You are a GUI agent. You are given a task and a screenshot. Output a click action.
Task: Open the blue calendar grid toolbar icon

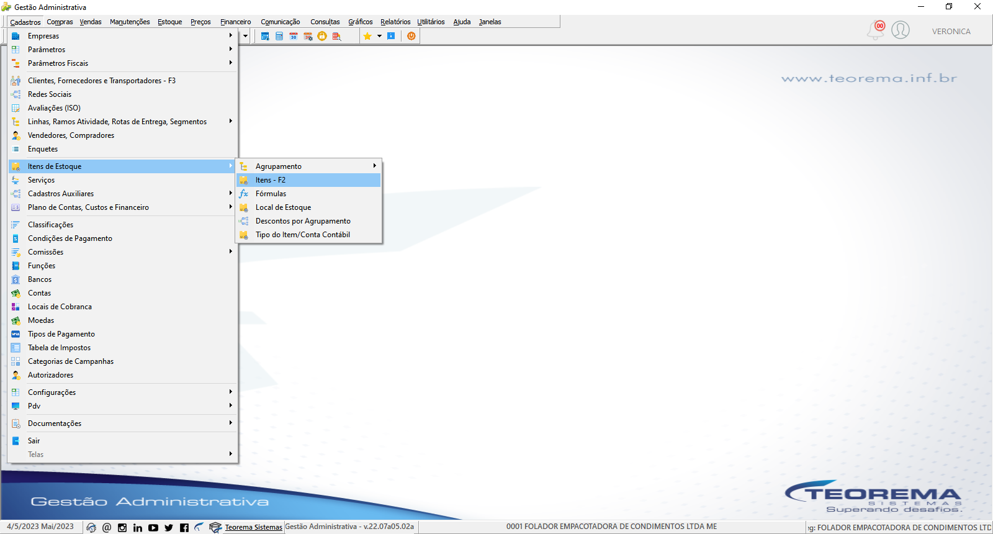[x=265, y=36]
